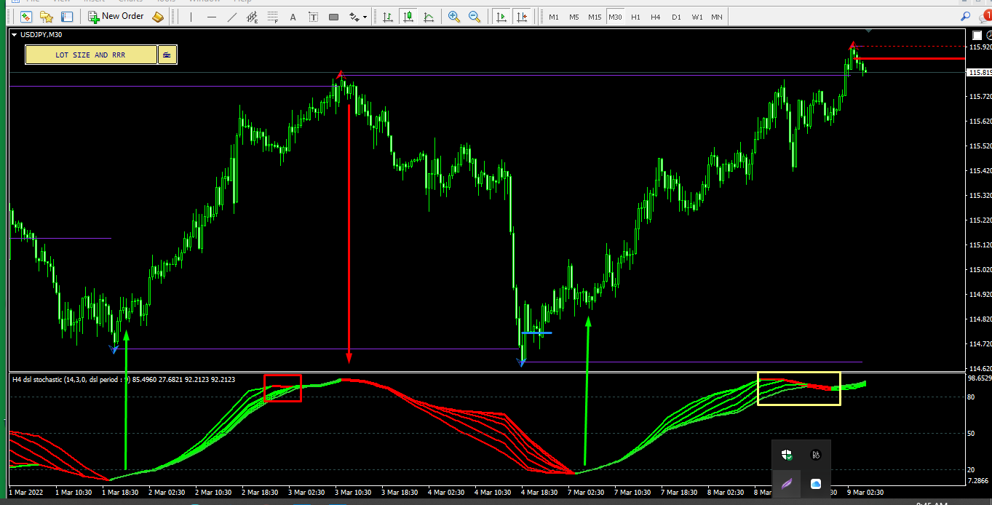Switch to bar chart mode
This screenshot has height=505, width=992.
[388, 16]
